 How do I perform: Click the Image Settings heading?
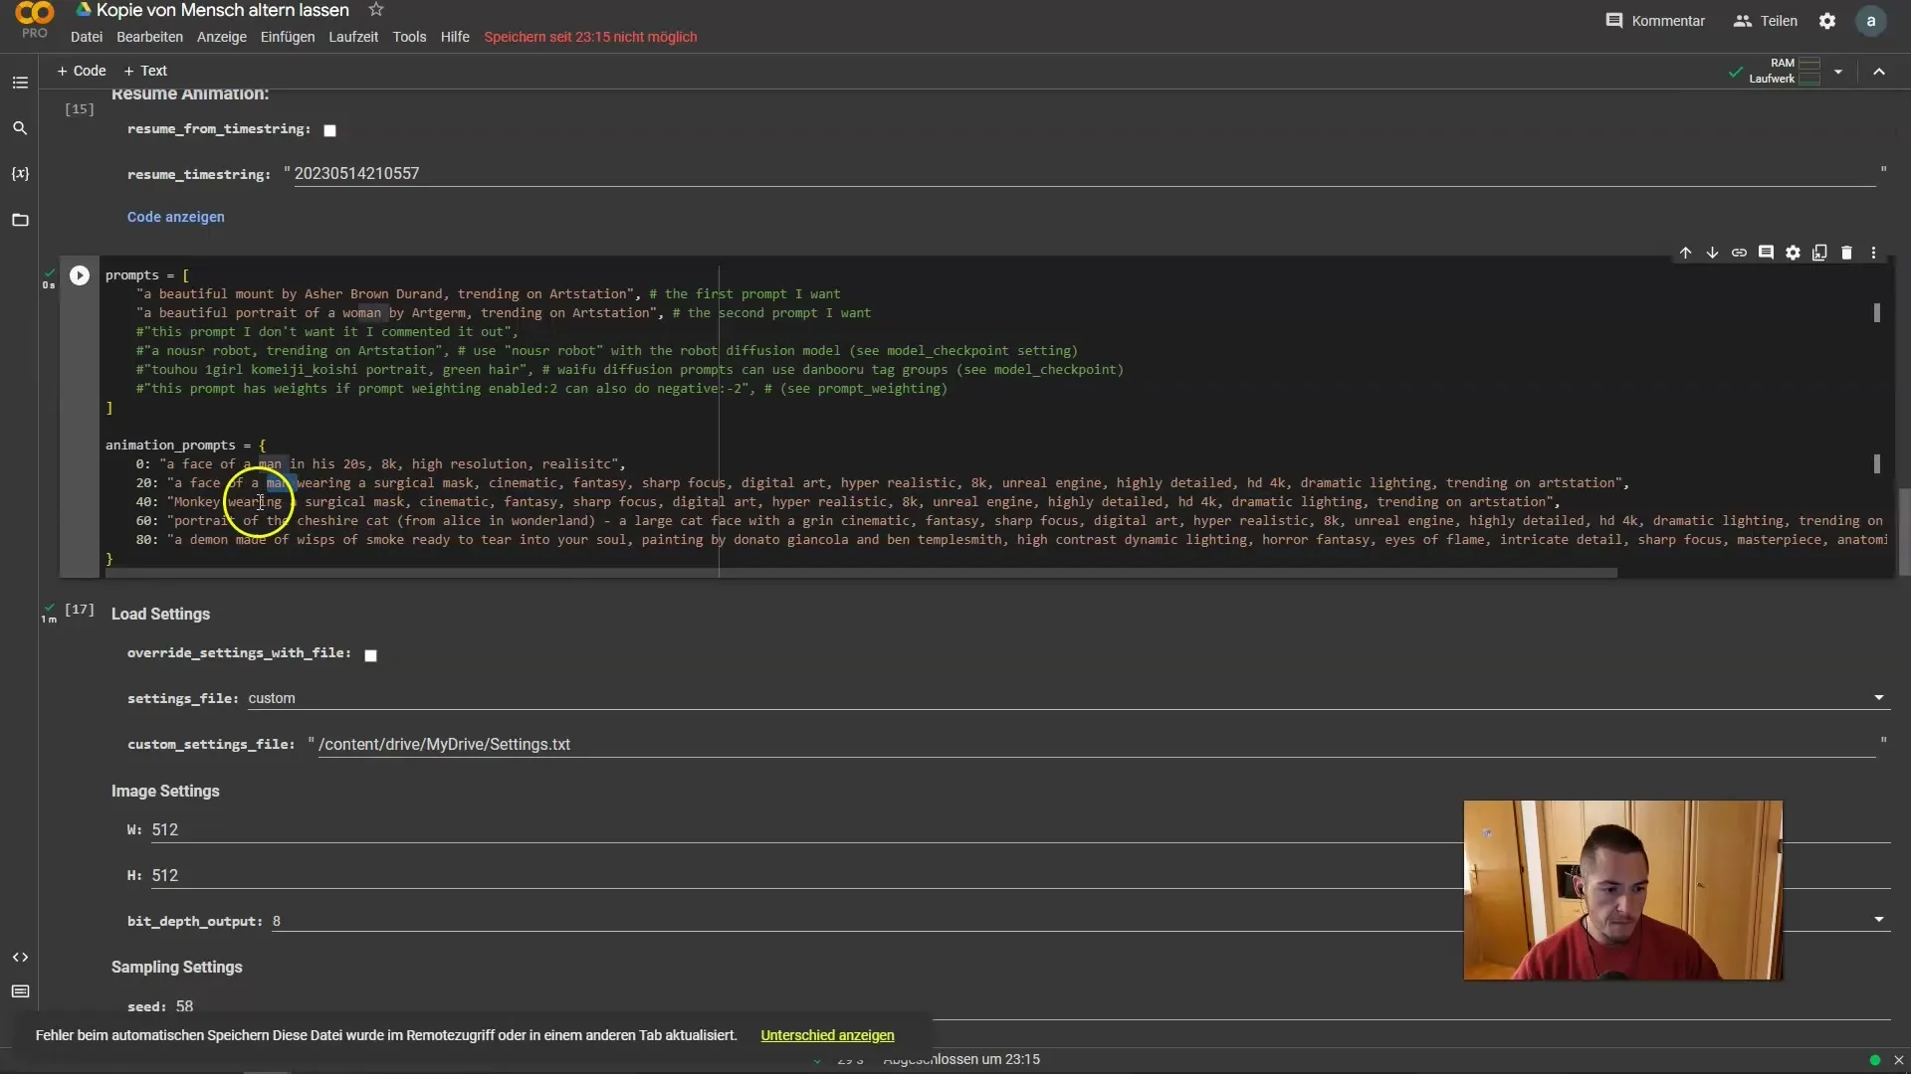click(x=165, y=791)
